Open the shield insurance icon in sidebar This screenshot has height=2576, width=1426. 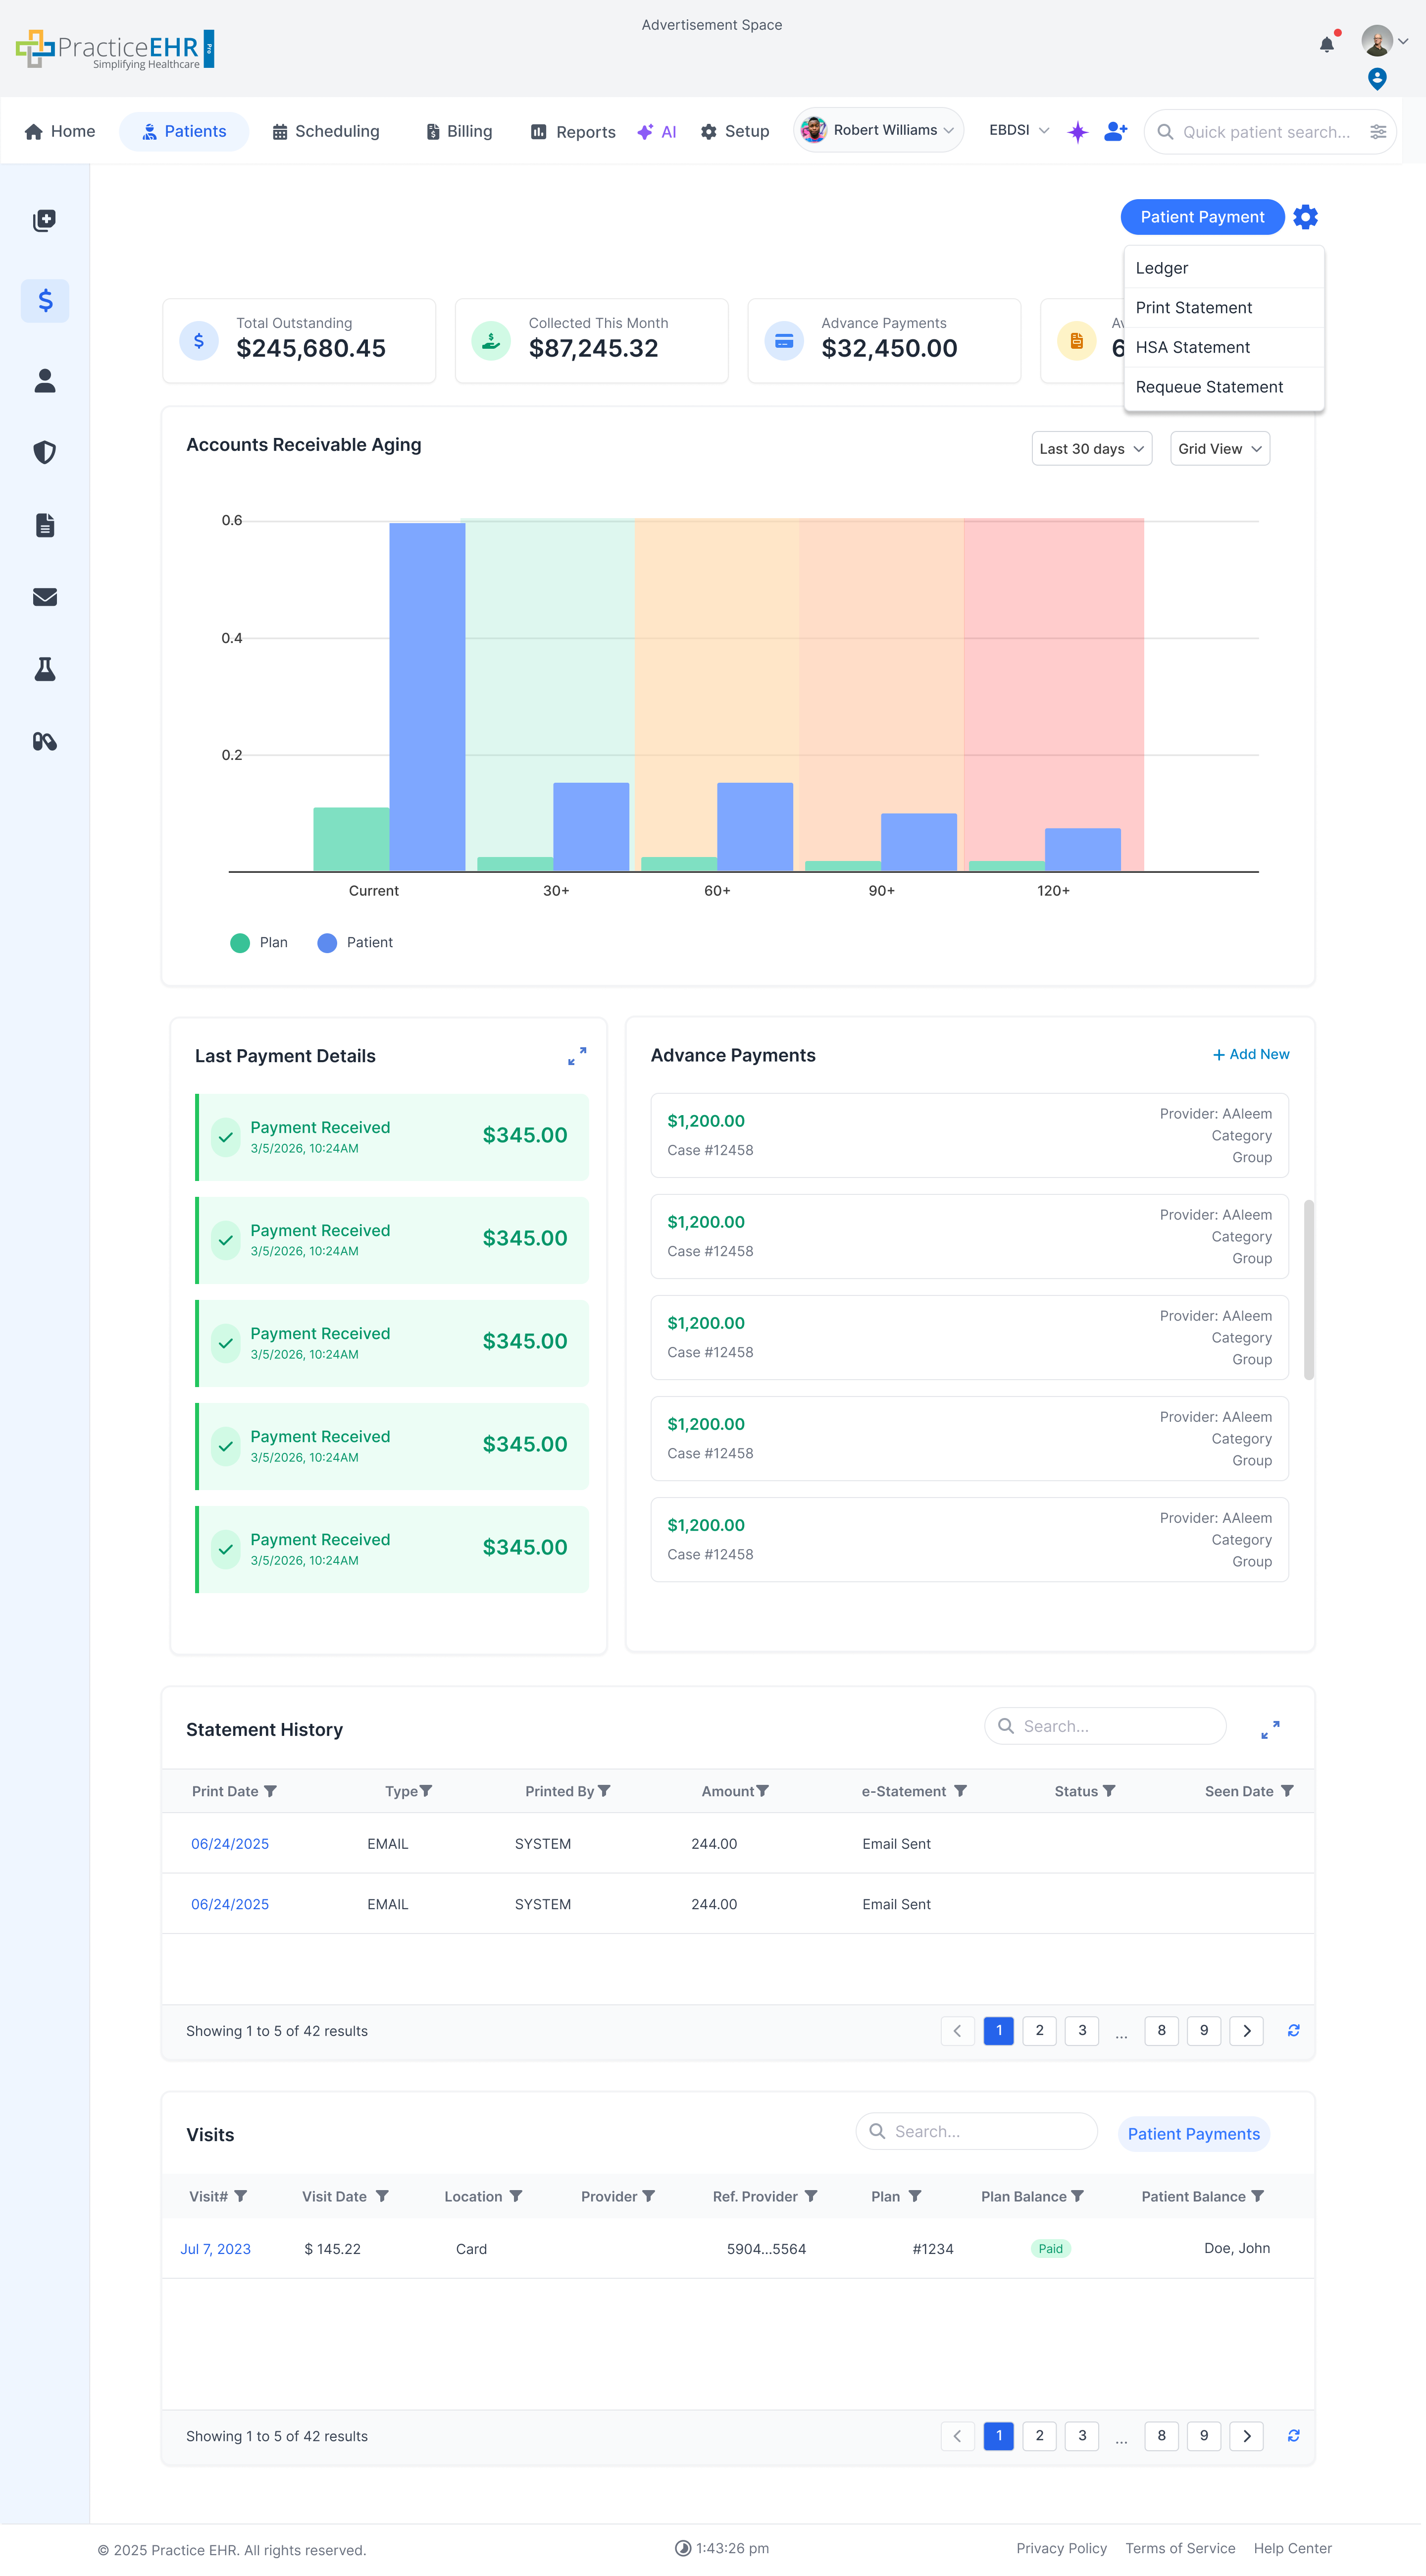pos(44,452)
